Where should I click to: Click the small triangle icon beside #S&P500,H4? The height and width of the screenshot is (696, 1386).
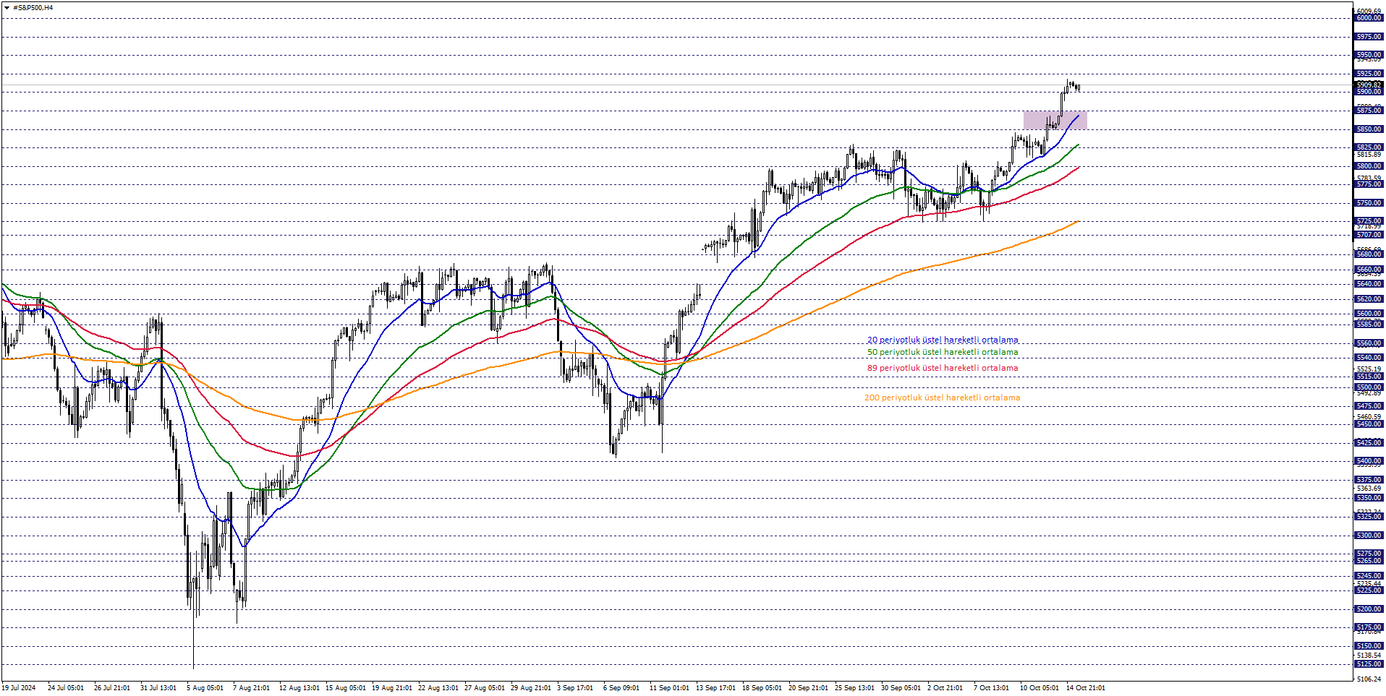7,8
